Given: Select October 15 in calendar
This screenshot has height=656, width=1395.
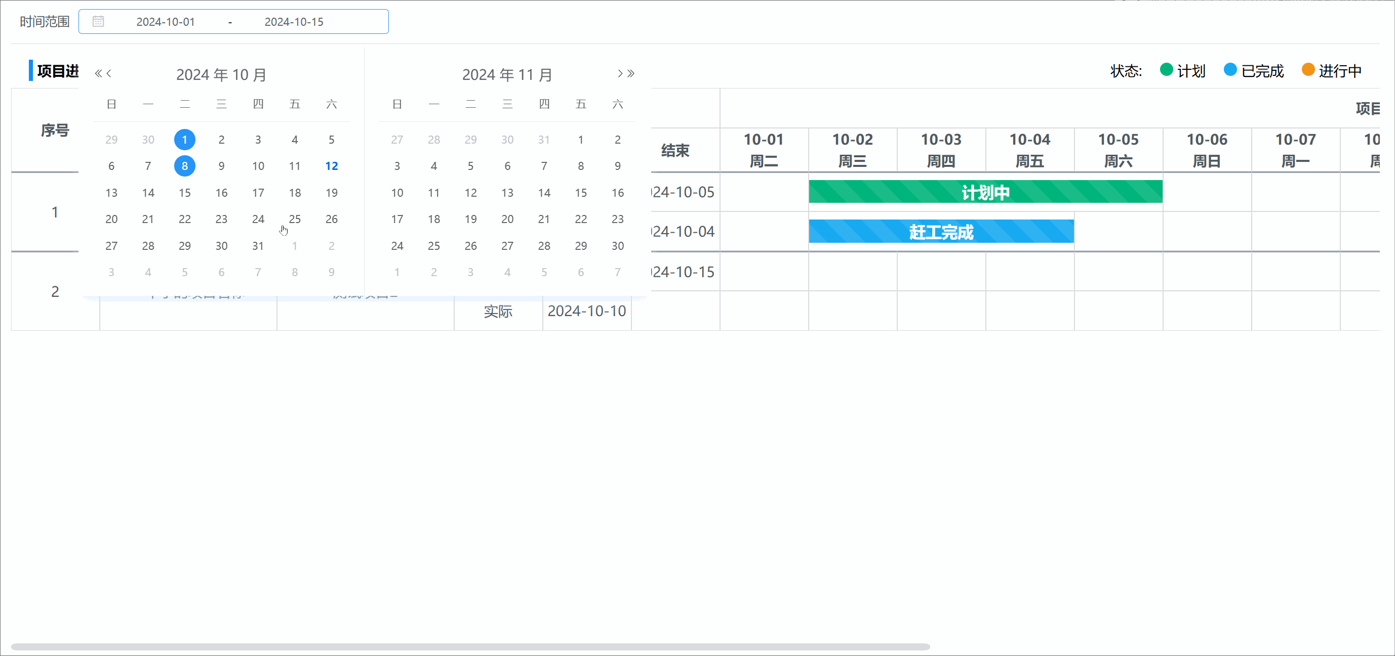Looking at the screenshot, I should pos(185,193).
